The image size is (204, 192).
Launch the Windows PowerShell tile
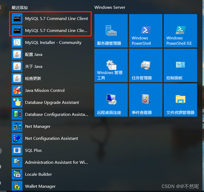(x=146, y=31)
